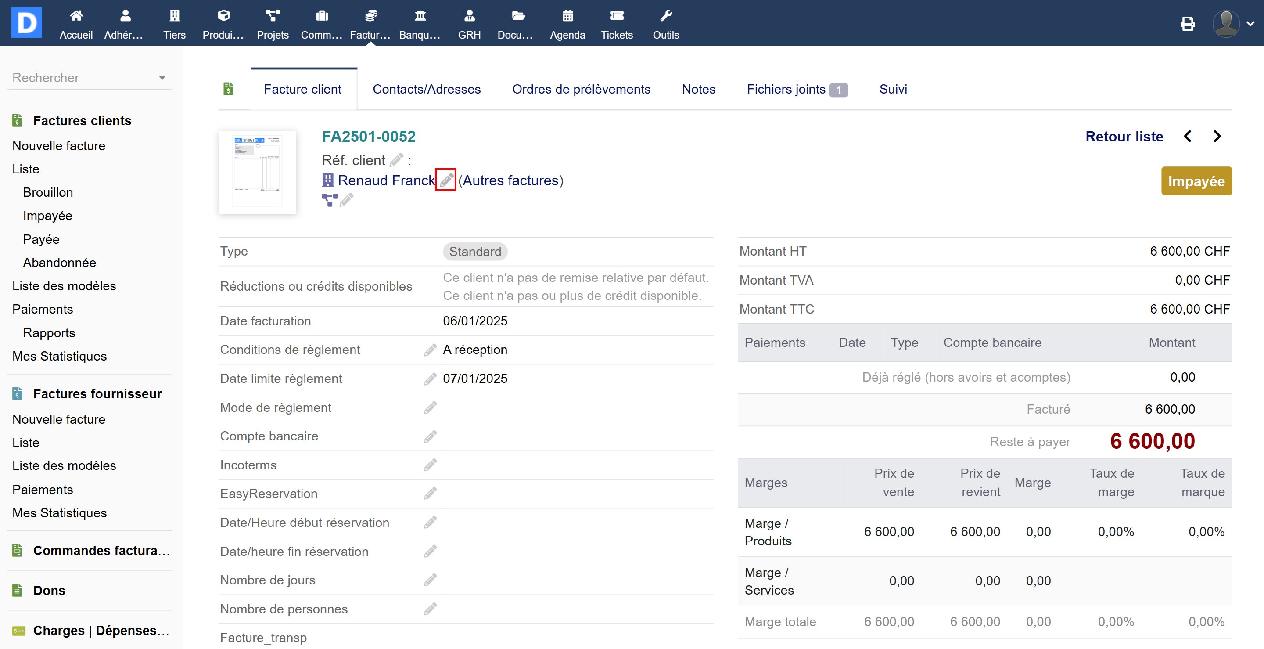1264x649 pixels.
Task: Open Autres factures link
Action: 510,180
